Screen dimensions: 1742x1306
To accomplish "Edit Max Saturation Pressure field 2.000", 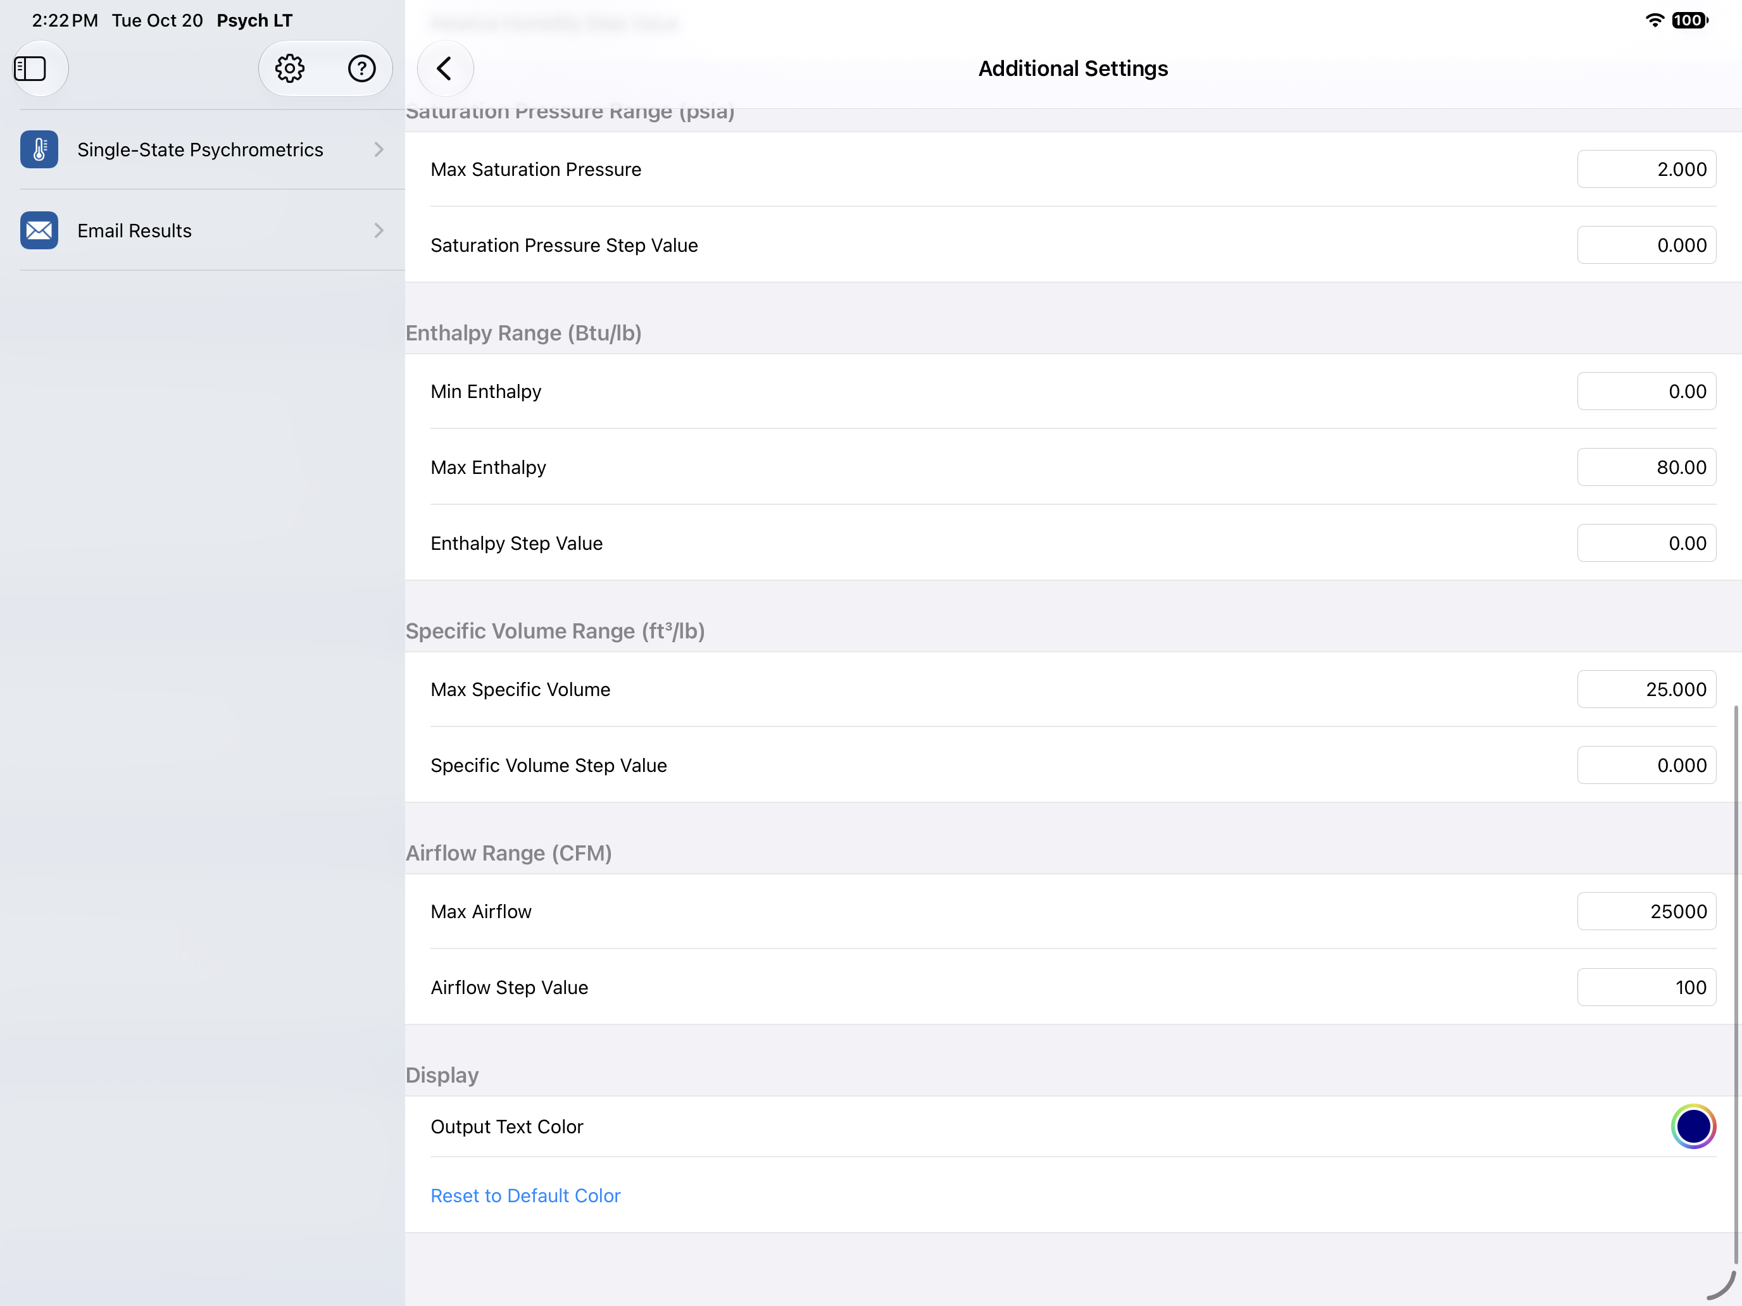I will 1646,169.
